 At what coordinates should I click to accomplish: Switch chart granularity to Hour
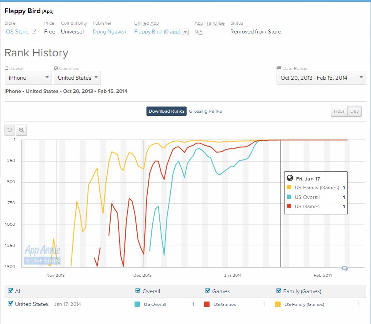(339, 111)
